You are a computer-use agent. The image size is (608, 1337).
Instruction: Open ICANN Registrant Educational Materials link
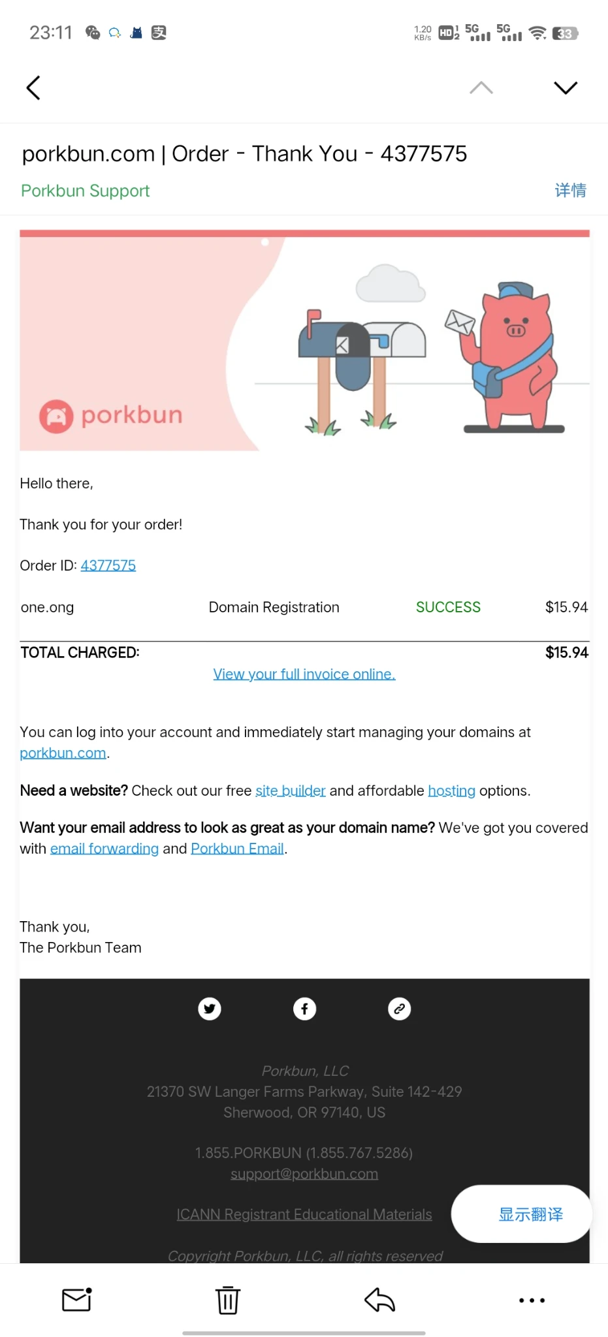click(304, 1214)
